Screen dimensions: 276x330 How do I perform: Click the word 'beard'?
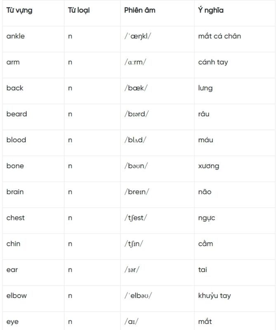coord(17,114)
